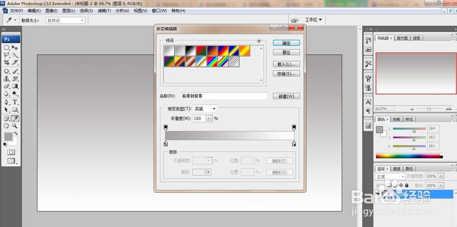Screen dimensions: 457x227
Task: Reset default black and white colors
Action: [x=5, y=144]
